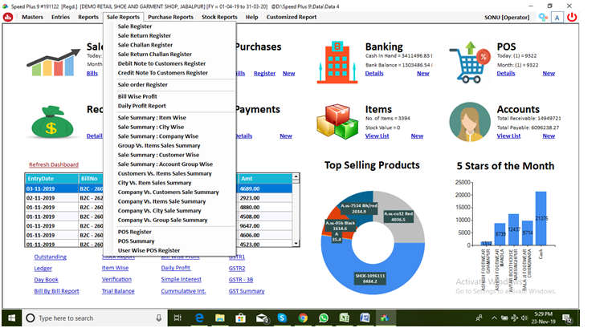
Task: Open POS Details link
Action: (506, 73)
